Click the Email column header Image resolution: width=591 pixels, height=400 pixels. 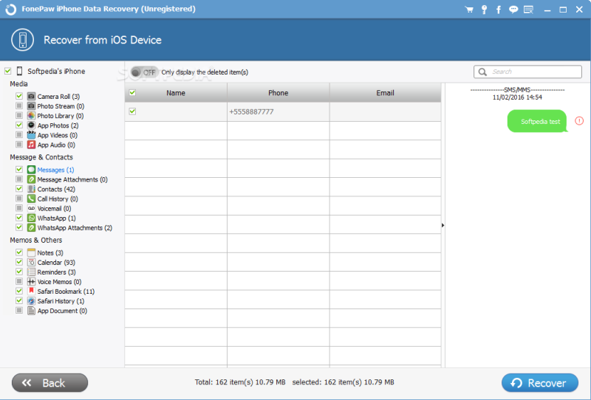(x=385, y=93)
